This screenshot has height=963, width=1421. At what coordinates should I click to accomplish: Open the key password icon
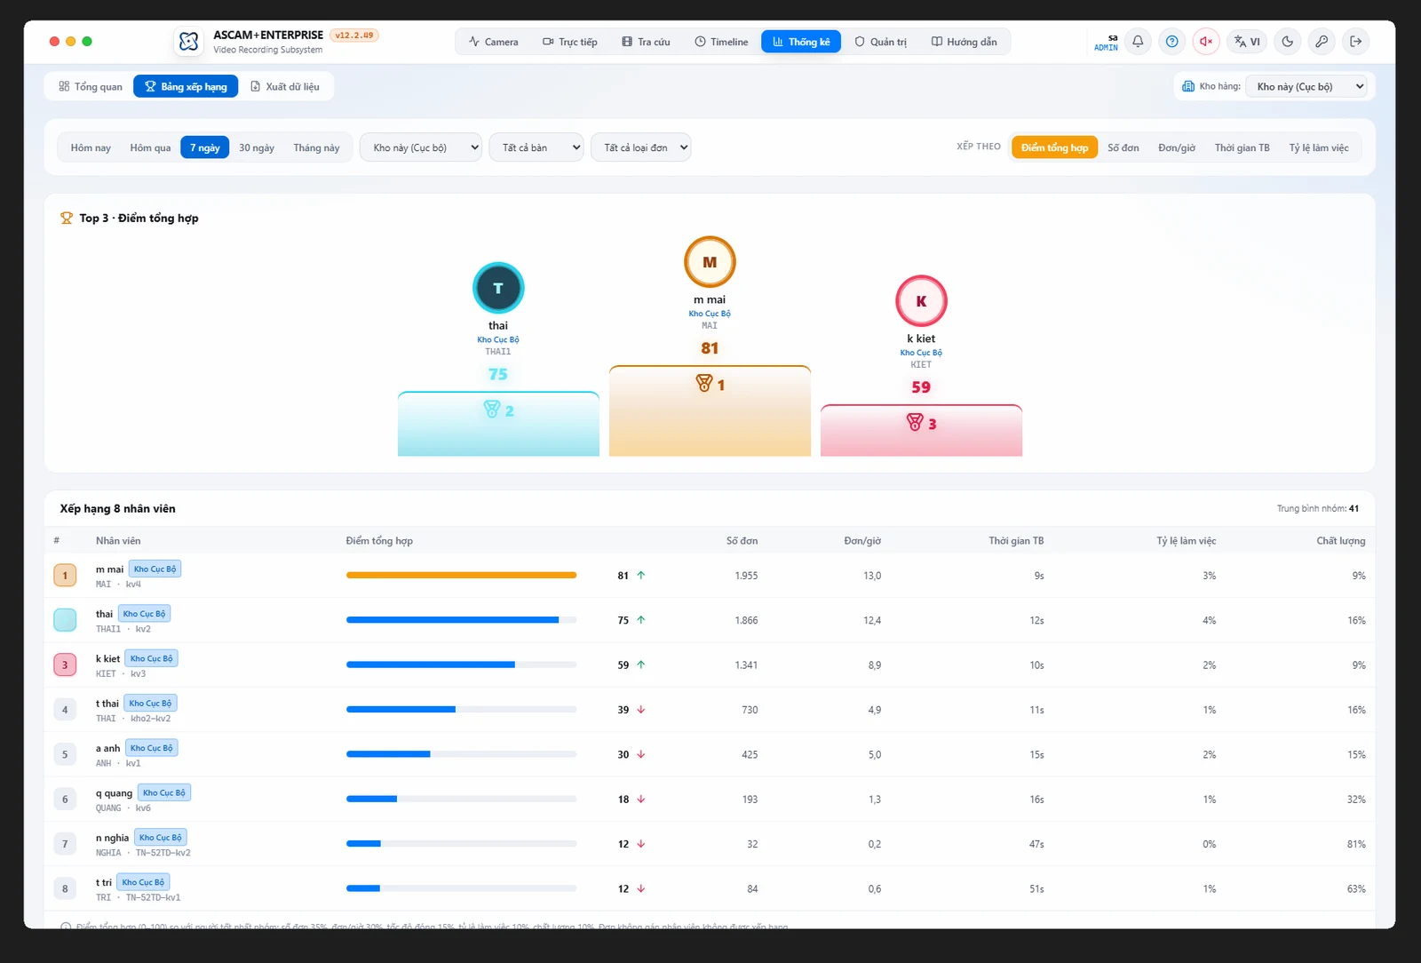coord(1322,42)
